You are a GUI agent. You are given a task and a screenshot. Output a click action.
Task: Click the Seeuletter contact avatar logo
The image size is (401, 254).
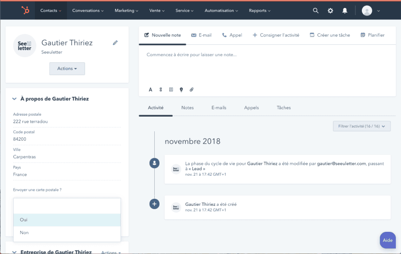pos(25,46)
